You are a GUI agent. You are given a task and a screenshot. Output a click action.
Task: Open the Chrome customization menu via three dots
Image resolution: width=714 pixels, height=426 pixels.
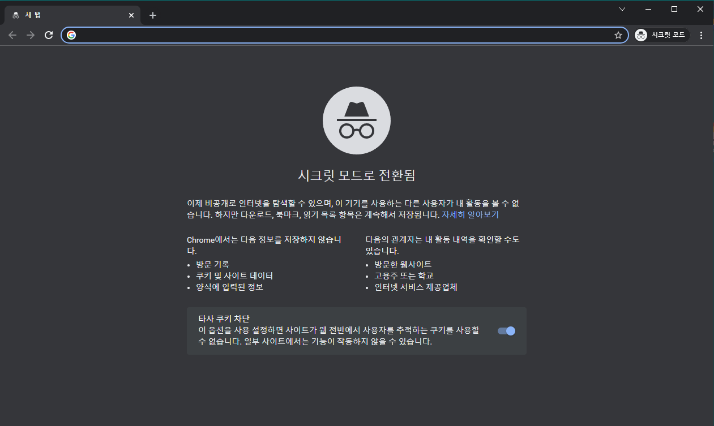(x=702, y=35)
